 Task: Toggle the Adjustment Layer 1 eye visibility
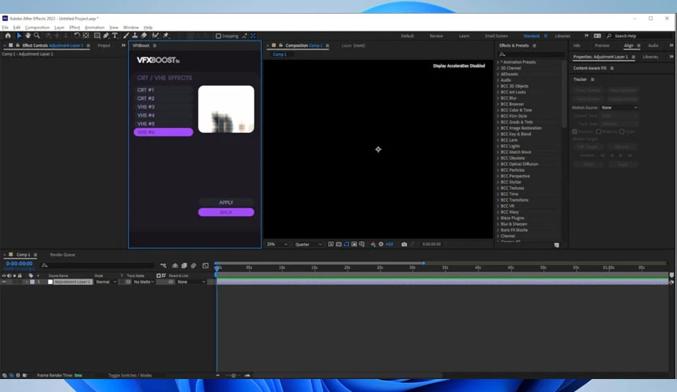point(4,282)
